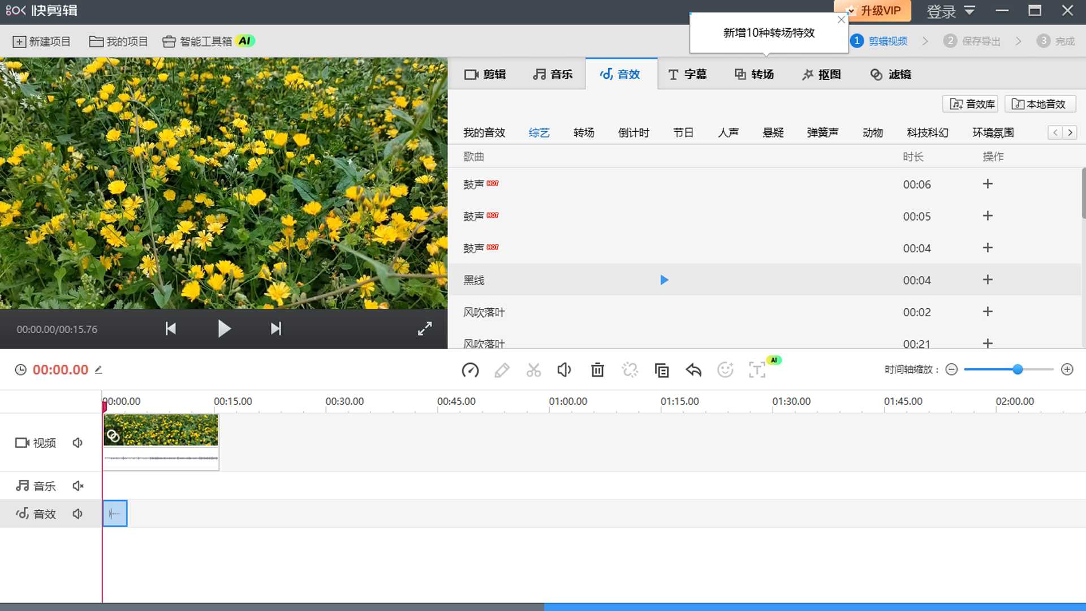Click the 新建项目 button

point(41,41)
